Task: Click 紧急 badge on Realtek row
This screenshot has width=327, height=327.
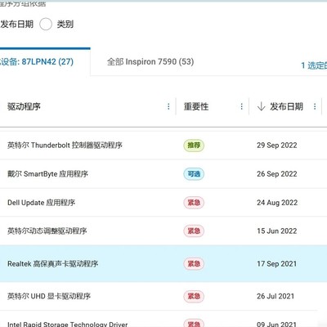Action: tap(194, 263)
